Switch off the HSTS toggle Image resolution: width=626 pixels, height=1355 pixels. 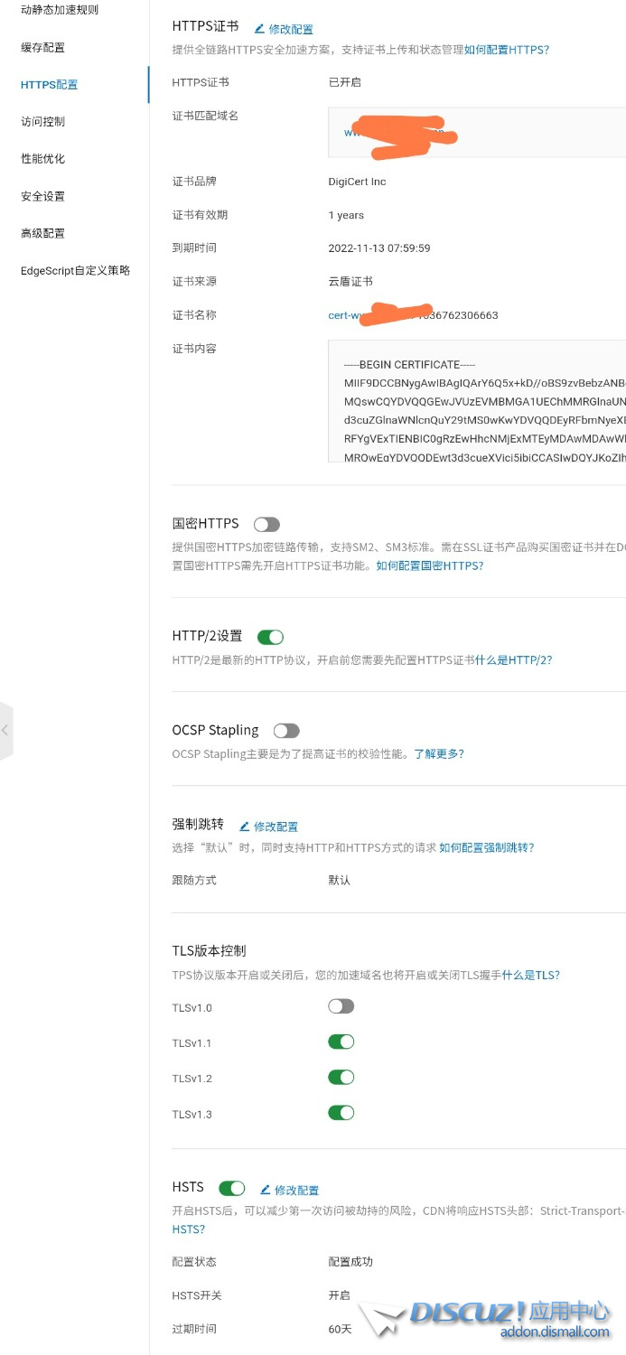(231, 1188)
